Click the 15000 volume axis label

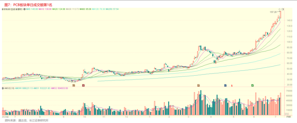[290, 110]
